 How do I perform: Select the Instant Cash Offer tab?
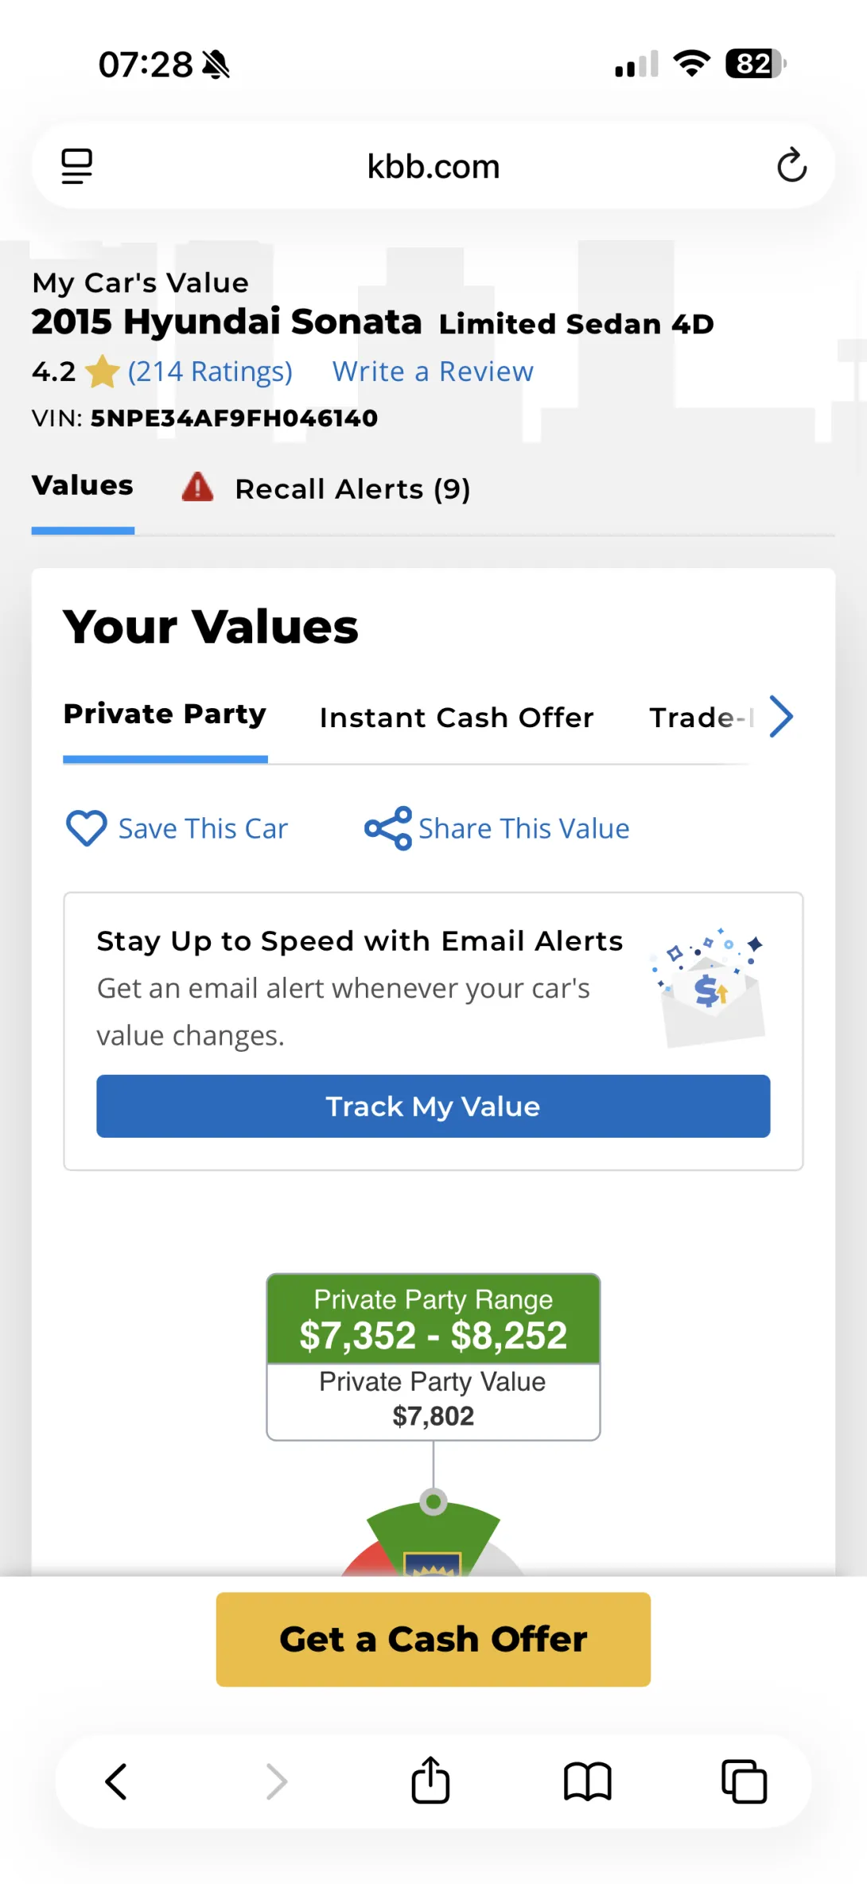coord(457,718)
